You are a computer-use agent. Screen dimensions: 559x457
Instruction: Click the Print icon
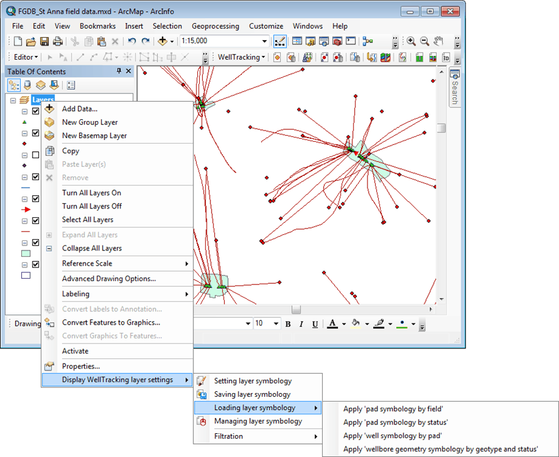pos(57,41)
